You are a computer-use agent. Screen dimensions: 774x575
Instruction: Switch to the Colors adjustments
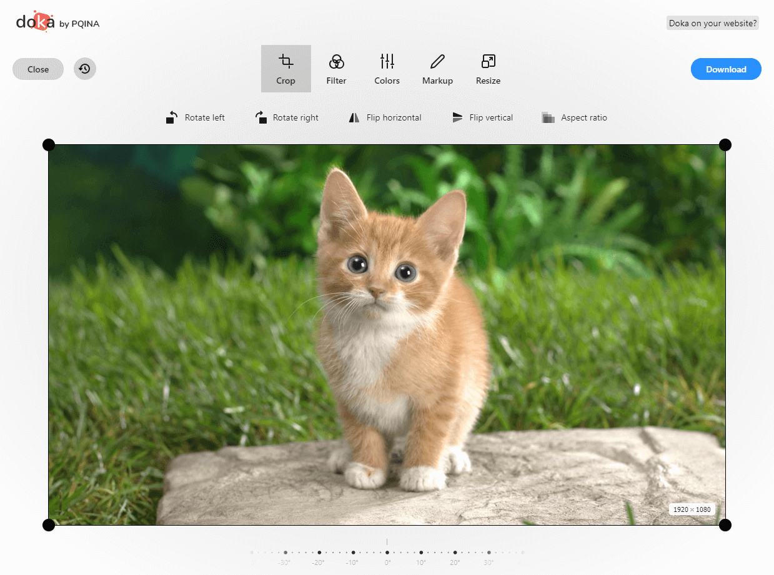click(x=387, y=69)
